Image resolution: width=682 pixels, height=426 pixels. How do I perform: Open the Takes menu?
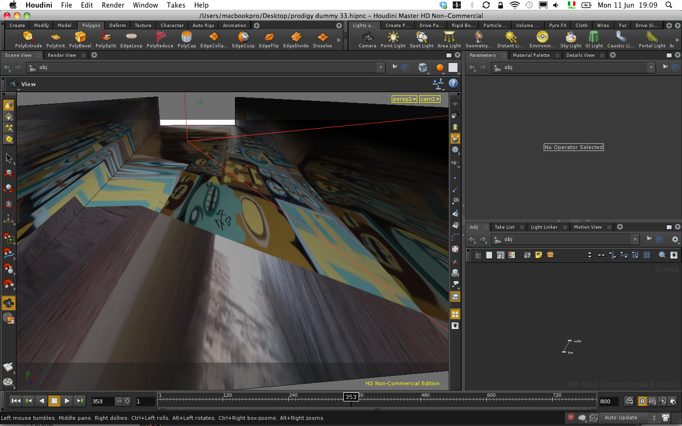176,5
